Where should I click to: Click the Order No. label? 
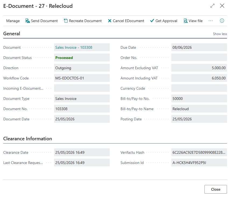(x=129, y=58)
